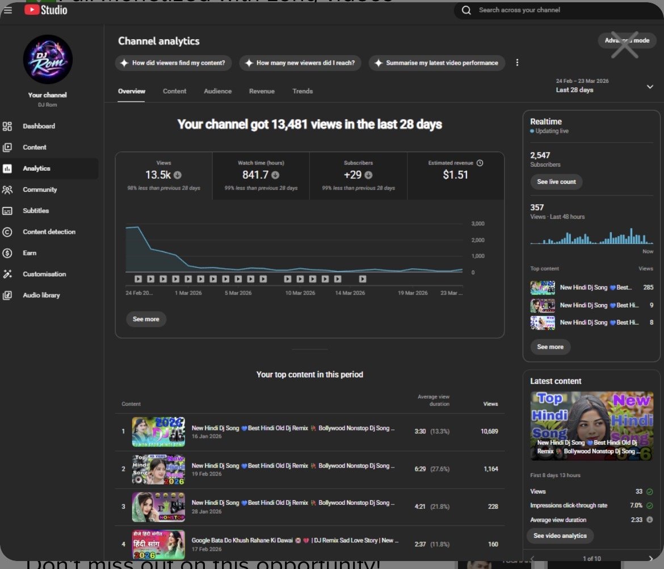This screenshot has height=569, width=664.
Task: Open the Community sidebar icon
Action: 7,189
